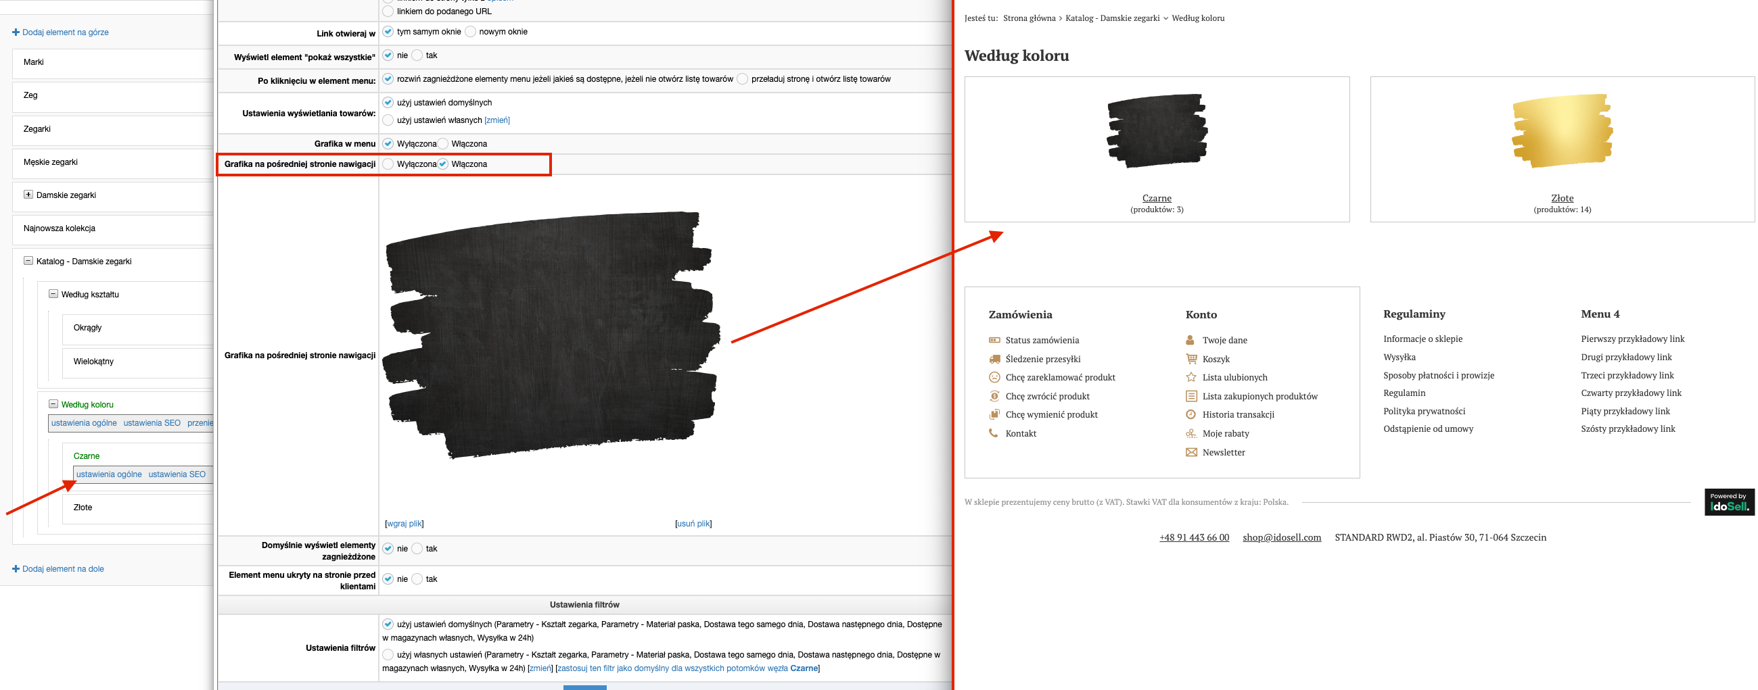Click the Chcę wymienić produkt icon

click(994, 414)
